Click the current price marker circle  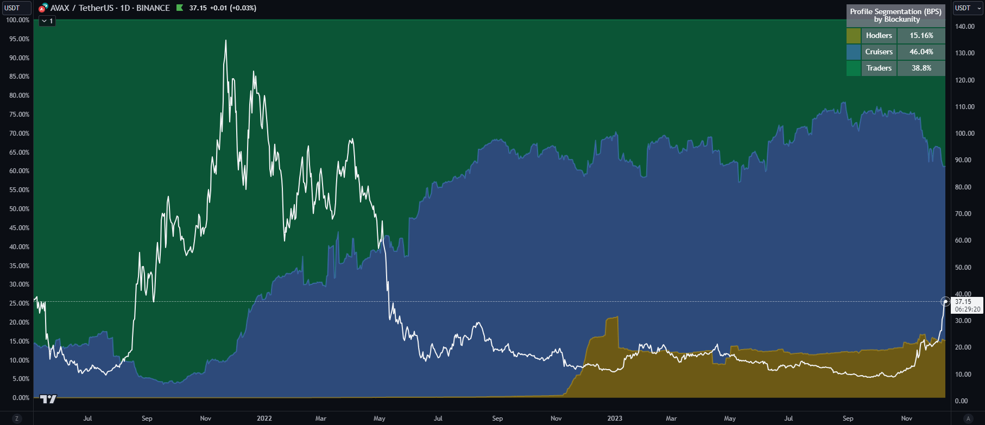[x=945, y=302]
